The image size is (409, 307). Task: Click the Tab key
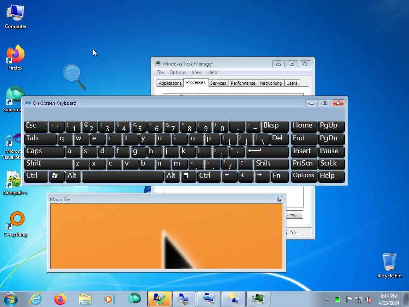tap(40, 139)
